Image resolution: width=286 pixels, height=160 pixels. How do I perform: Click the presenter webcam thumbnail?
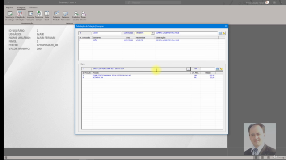click(260, 139)
